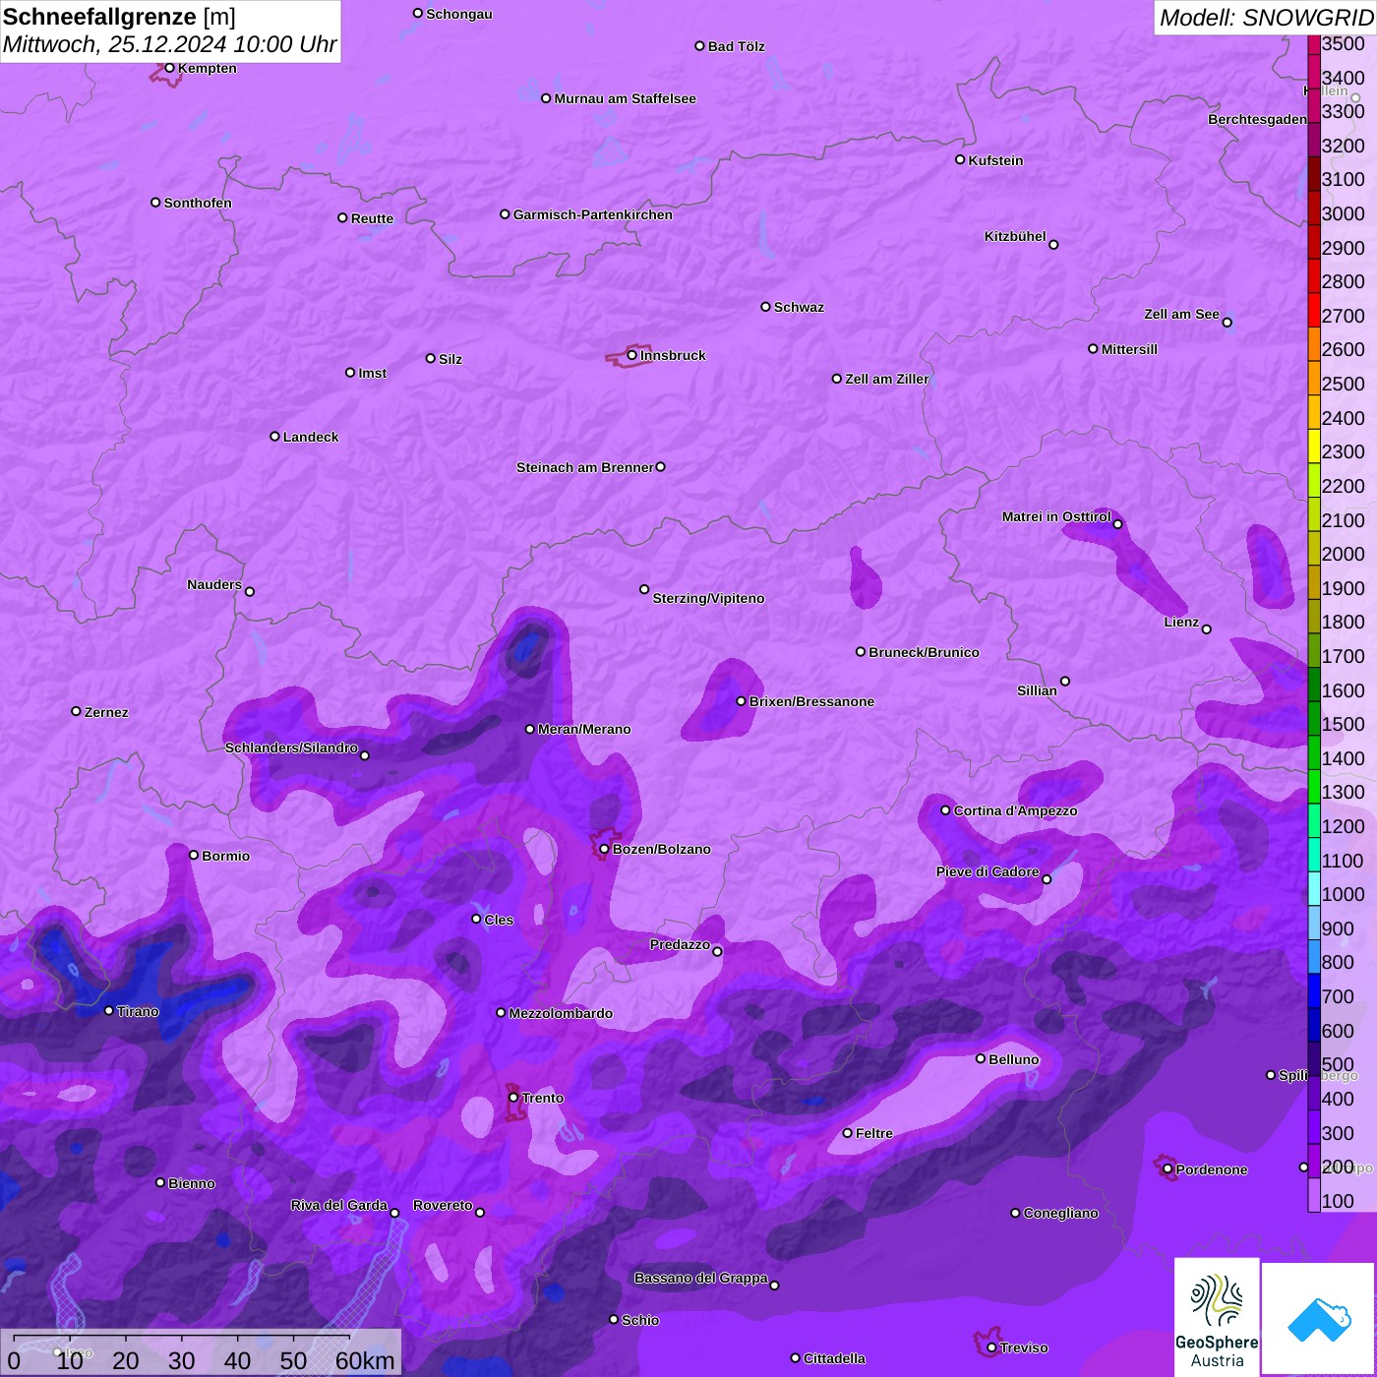Click the 1000 m cyan legend color
The width and height of the screenshot is (1377, 1377).
pos(1314,888)
